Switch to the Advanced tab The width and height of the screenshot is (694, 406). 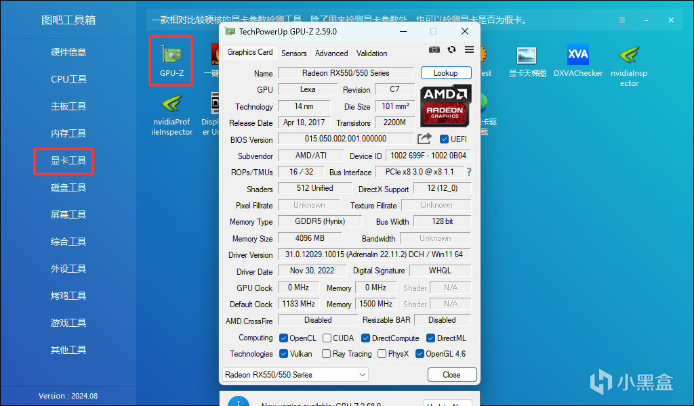[331, 53]
